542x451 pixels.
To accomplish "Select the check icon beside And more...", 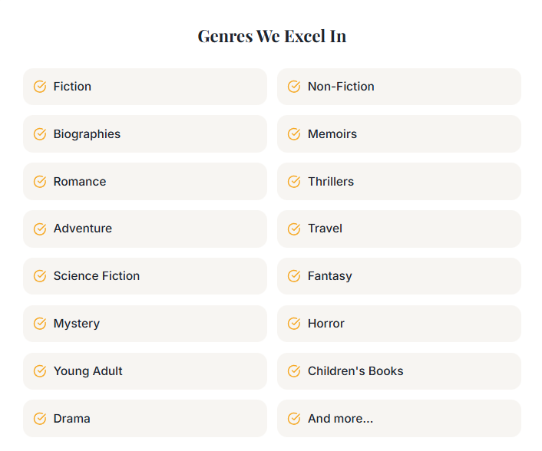I will [294, 419].
